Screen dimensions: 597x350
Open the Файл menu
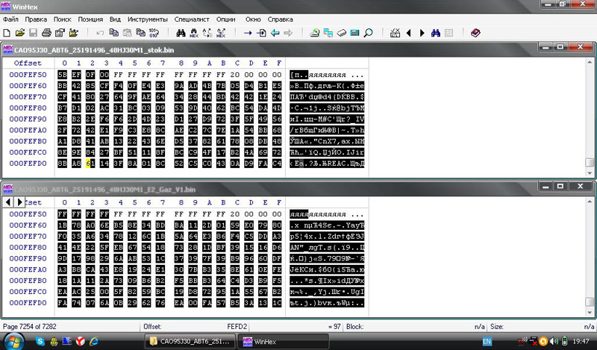[x=10, y=18]
